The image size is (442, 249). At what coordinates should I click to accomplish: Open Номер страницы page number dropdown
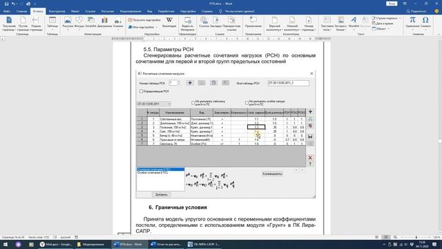point(309,24)
